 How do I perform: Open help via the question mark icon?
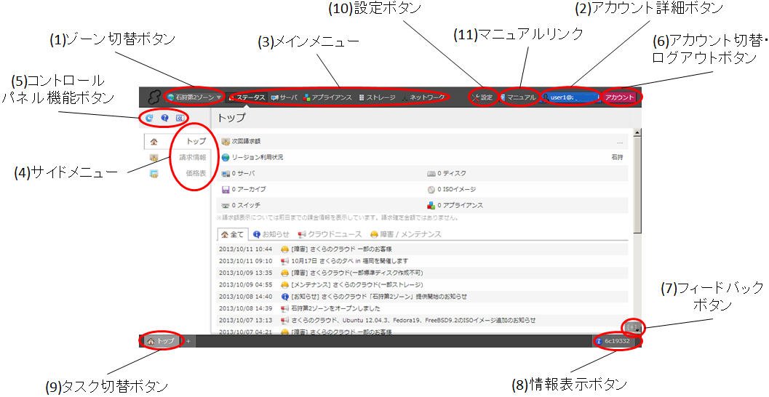pos(165,118)
